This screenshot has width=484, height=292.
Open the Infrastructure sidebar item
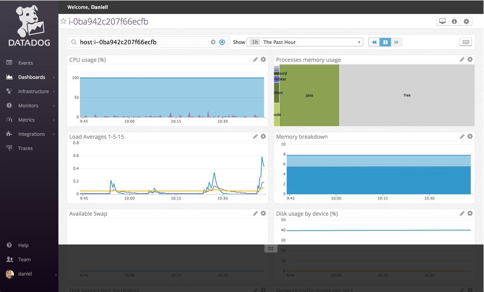click(x=33, y=91)
